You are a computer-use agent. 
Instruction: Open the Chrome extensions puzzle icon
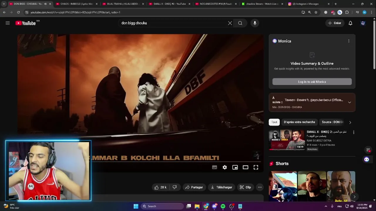point(347,12)
